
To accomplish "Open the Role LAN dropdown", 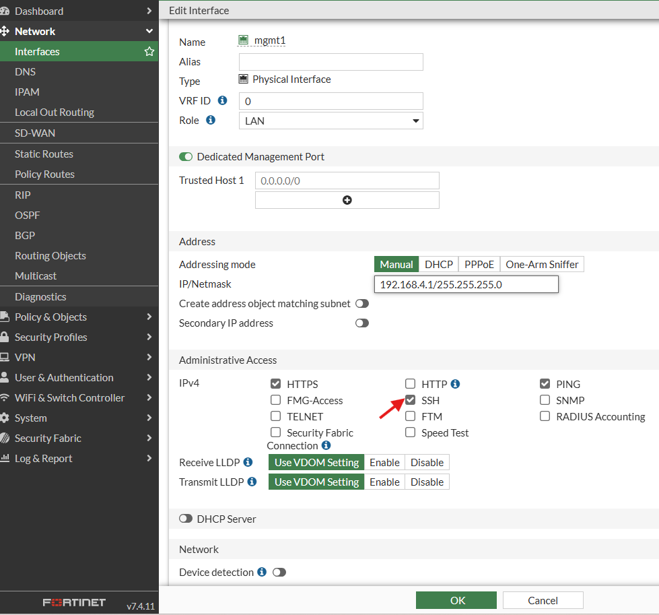I will point(331,121).
